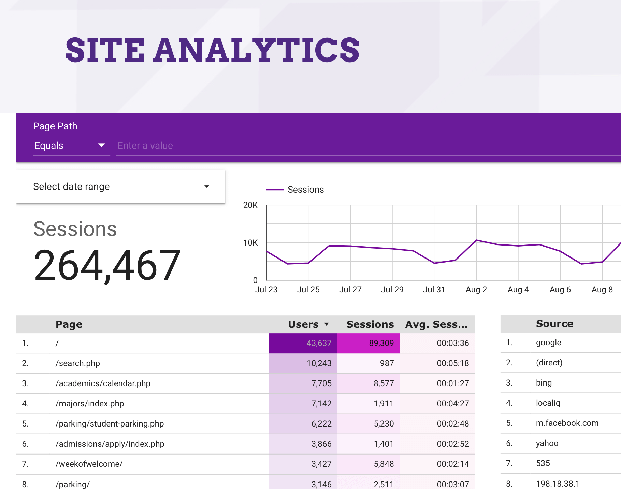621x489 pixels.
Task: Select the /admissions/apply/index.php row
Action: (110, 444)
